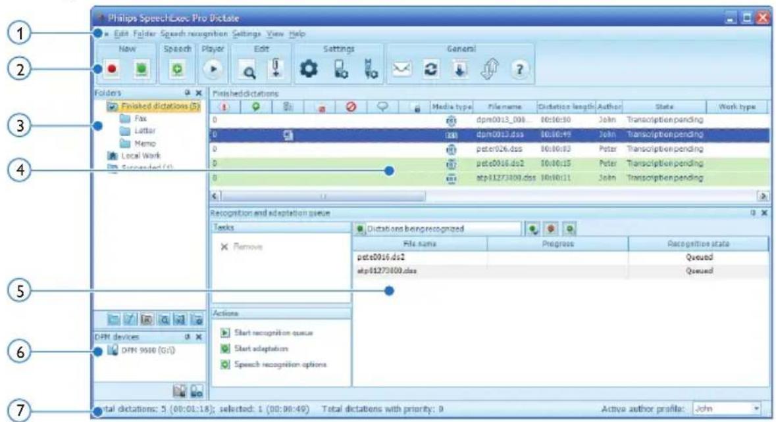Start recognition queue action
This screenshot has height=422, width=776.
pyautogui.click(x=267, y=333)
